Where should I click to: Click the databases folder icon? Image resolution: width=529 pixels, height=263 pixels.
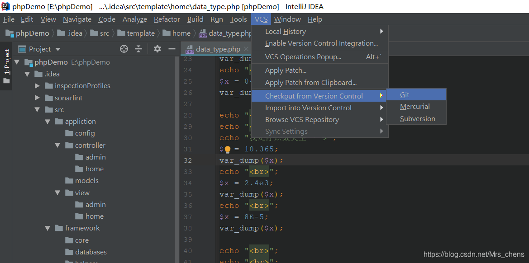pyautogui.click(x=69, y=252)
